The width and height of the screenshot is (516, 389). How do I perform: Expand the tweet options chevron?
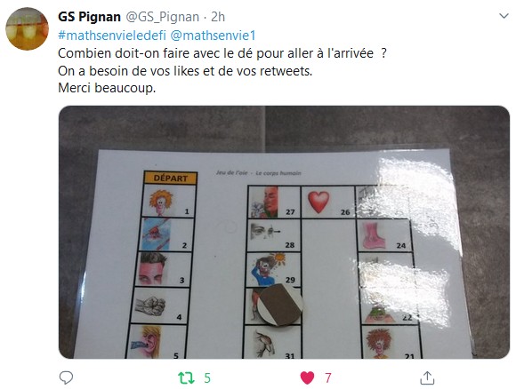(504, 16)
